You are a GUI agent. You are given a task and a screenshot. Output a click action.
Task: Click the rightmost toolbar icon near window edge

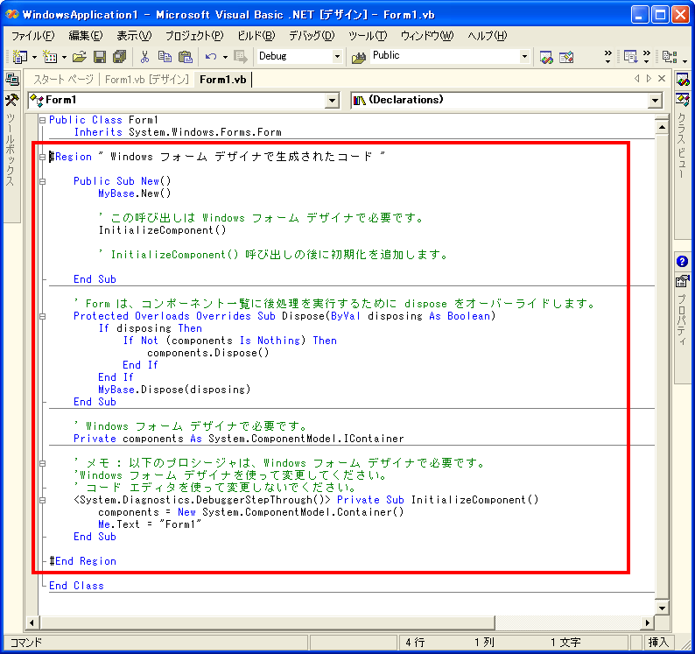point(670,56)
